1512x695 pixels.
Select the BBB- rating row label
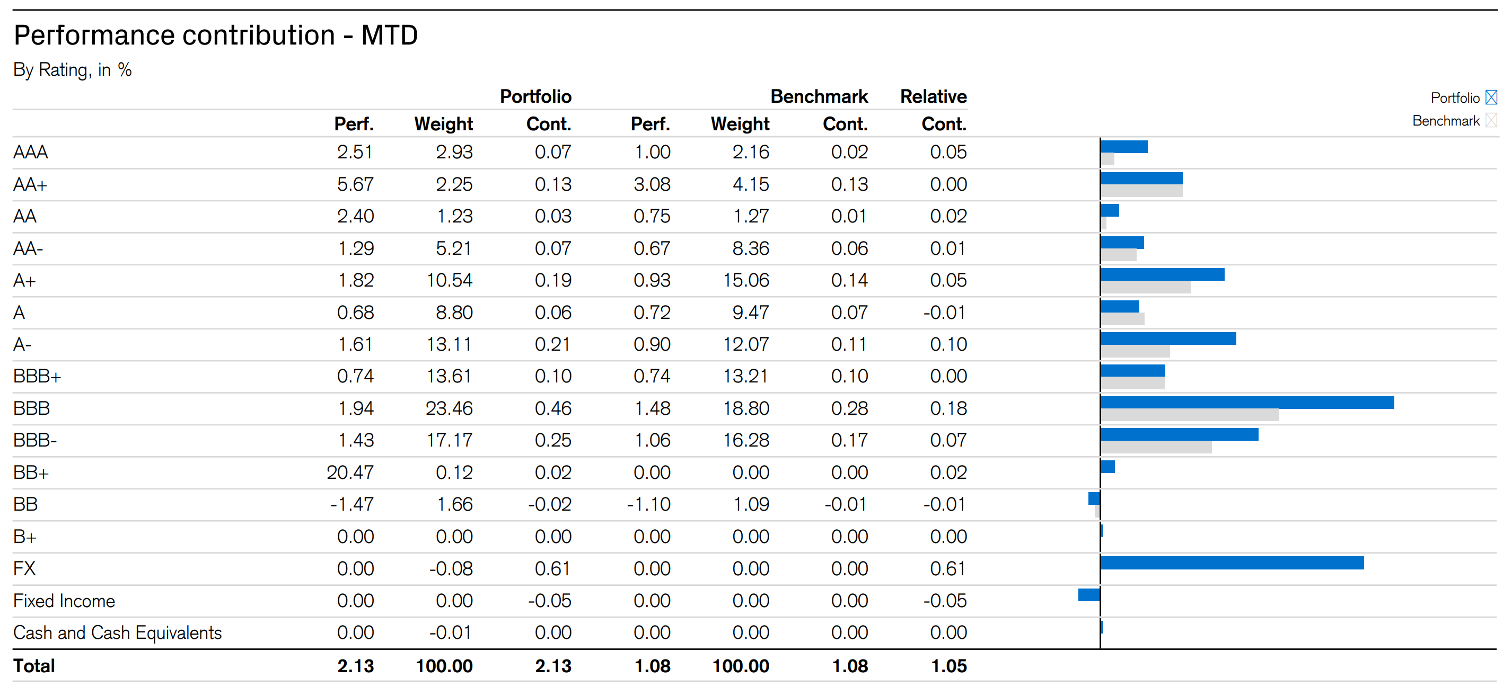[x=34, y=440]
